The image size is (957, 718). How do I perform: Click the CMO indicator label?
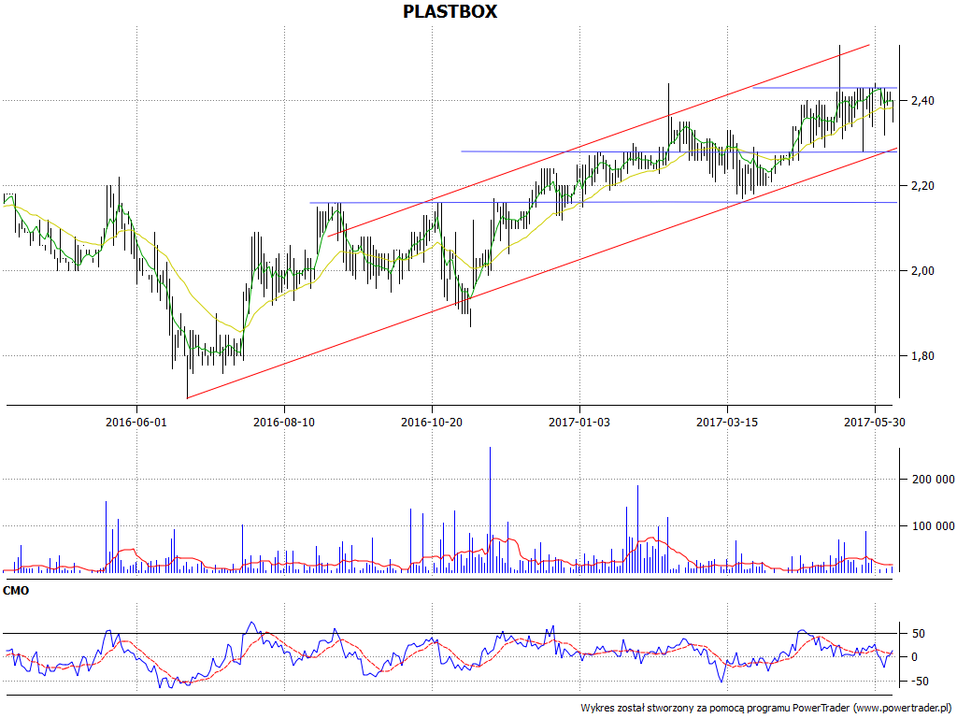click(x=16, y=591)
